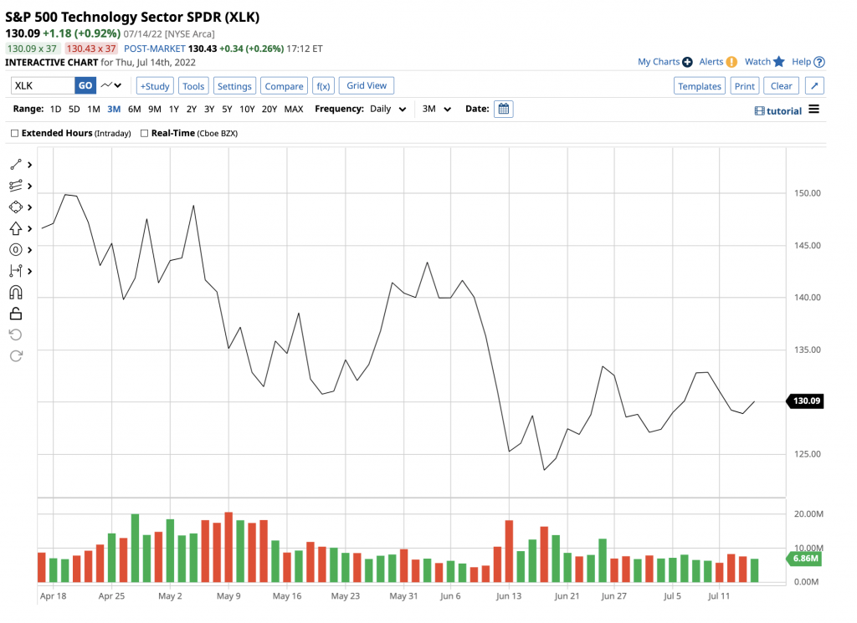Screen dimensions: 857x623
Task: Select the measure range tool
Action: point(16,271)
